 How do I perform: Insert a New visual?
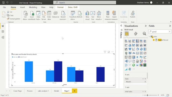[87, 16]
